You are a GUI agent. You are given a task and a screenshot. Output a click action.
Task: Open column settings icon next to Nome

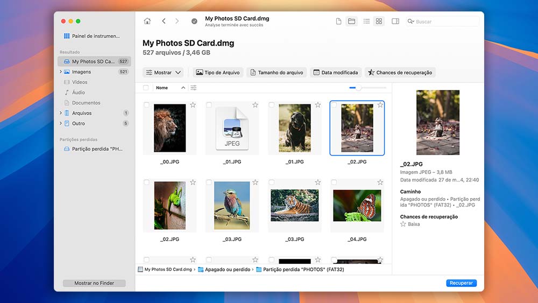[x=194, y=88]
